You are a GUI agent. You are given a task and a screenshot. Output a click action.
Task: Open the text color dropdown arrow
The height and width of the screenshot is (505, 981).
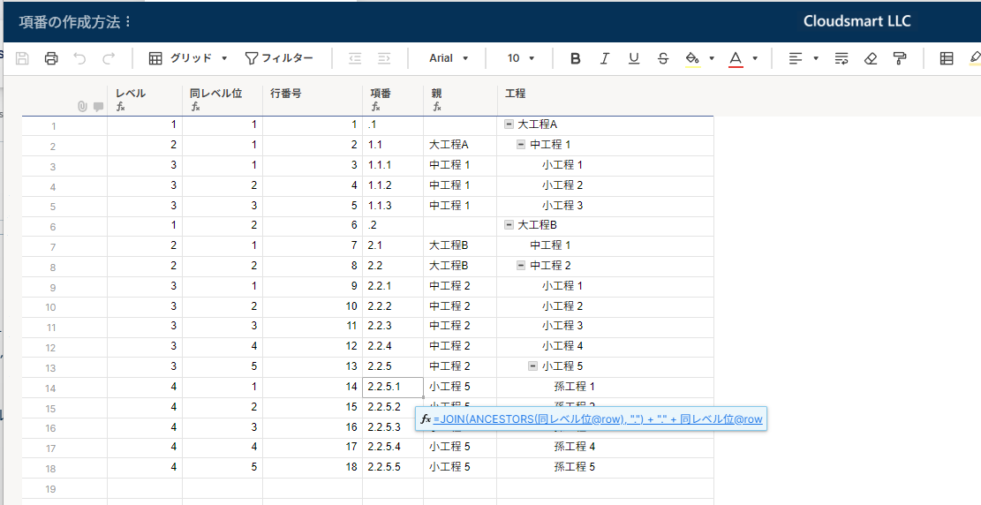click(755, 58)
